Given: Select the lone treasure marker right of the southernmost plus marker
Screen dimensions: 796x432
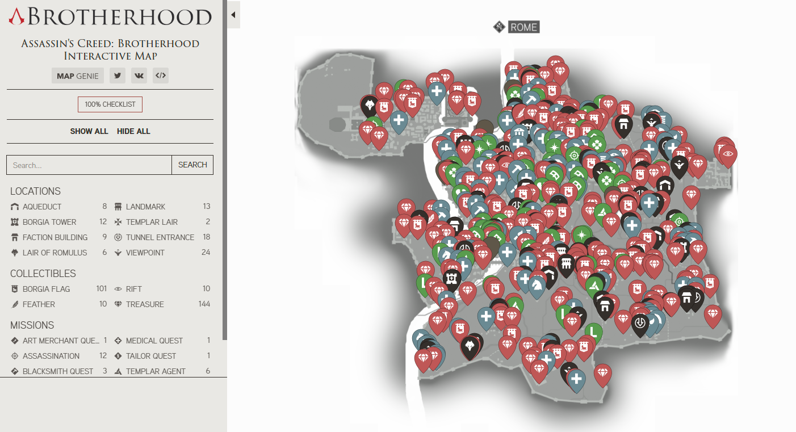Looking at the screenshot, I should (x=602, y=374).
